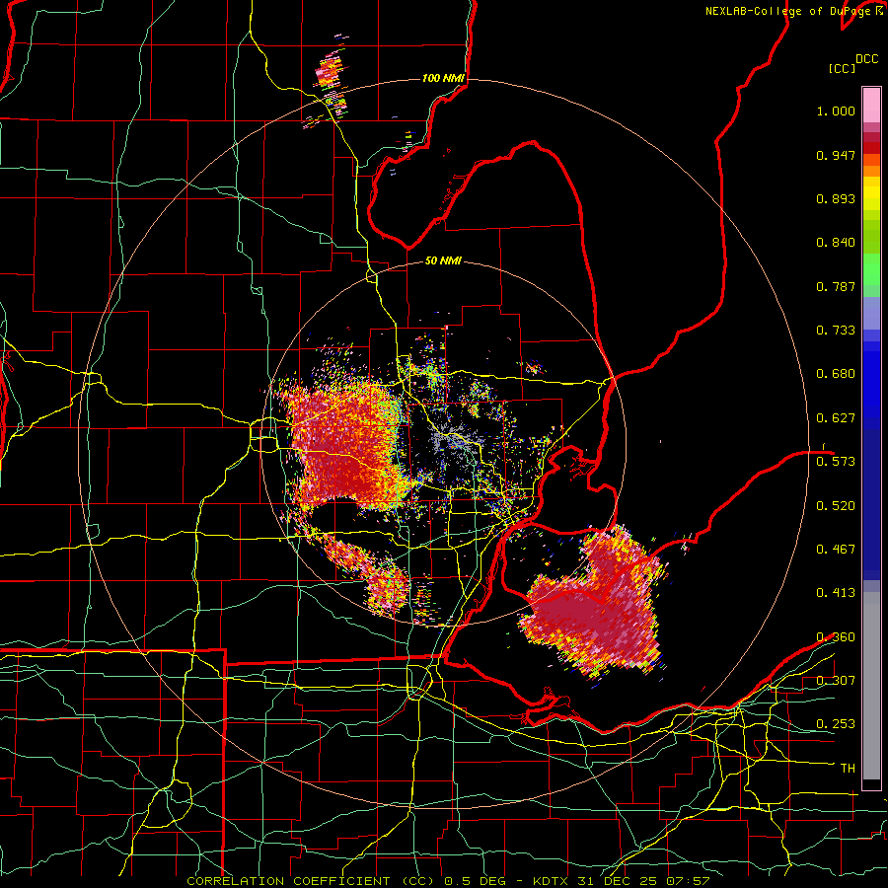Click the 0.627 value on the legend
This screenshot has width=888, height=888.
tap(836, 418)
